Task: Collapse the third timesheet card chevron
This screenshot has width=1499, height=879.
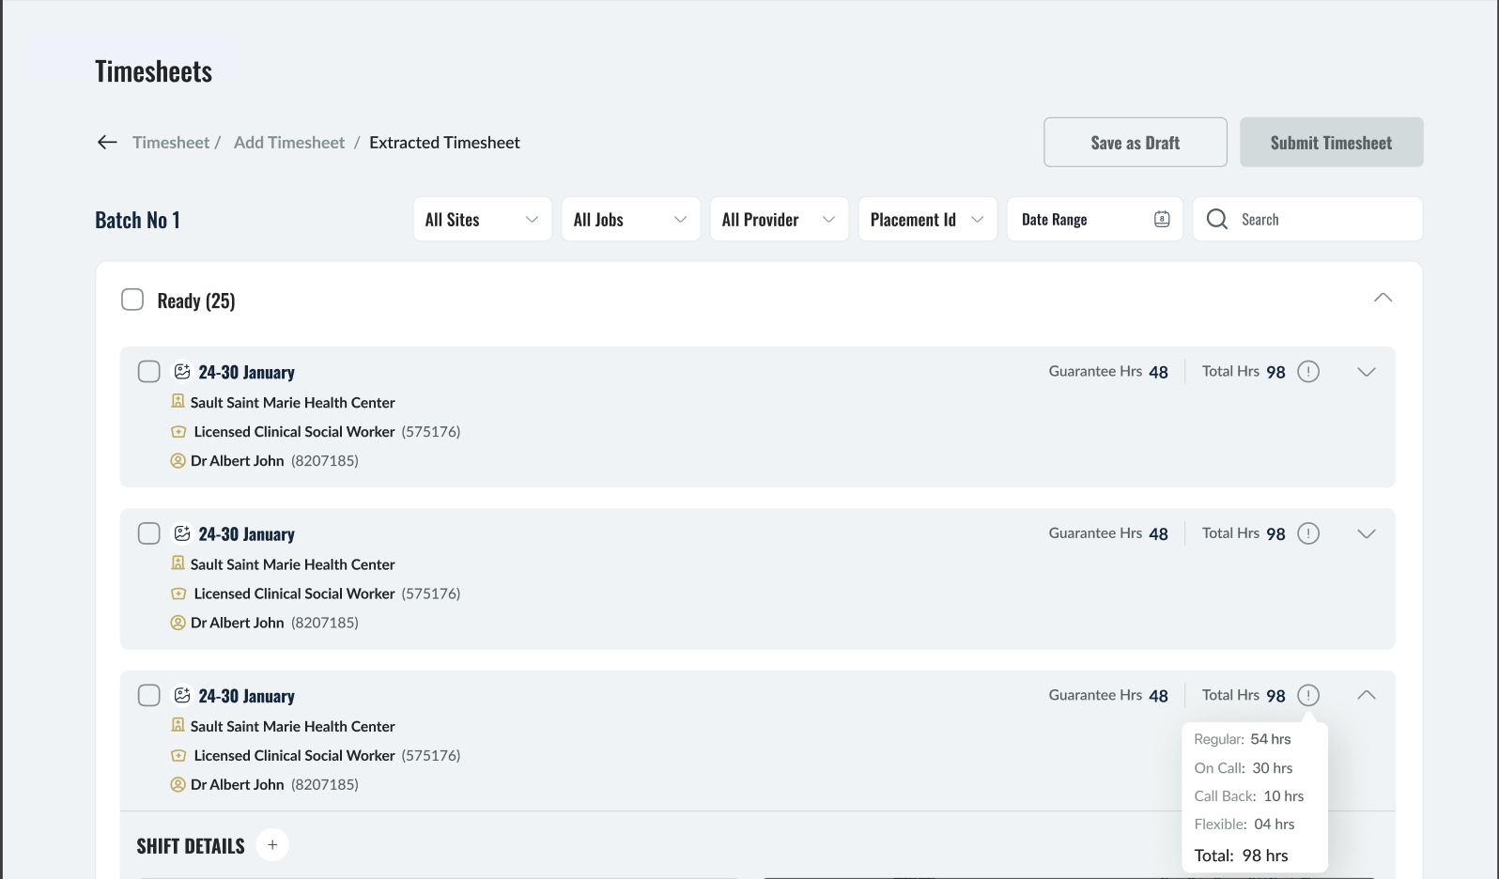Action: [x=1367, y=695]
